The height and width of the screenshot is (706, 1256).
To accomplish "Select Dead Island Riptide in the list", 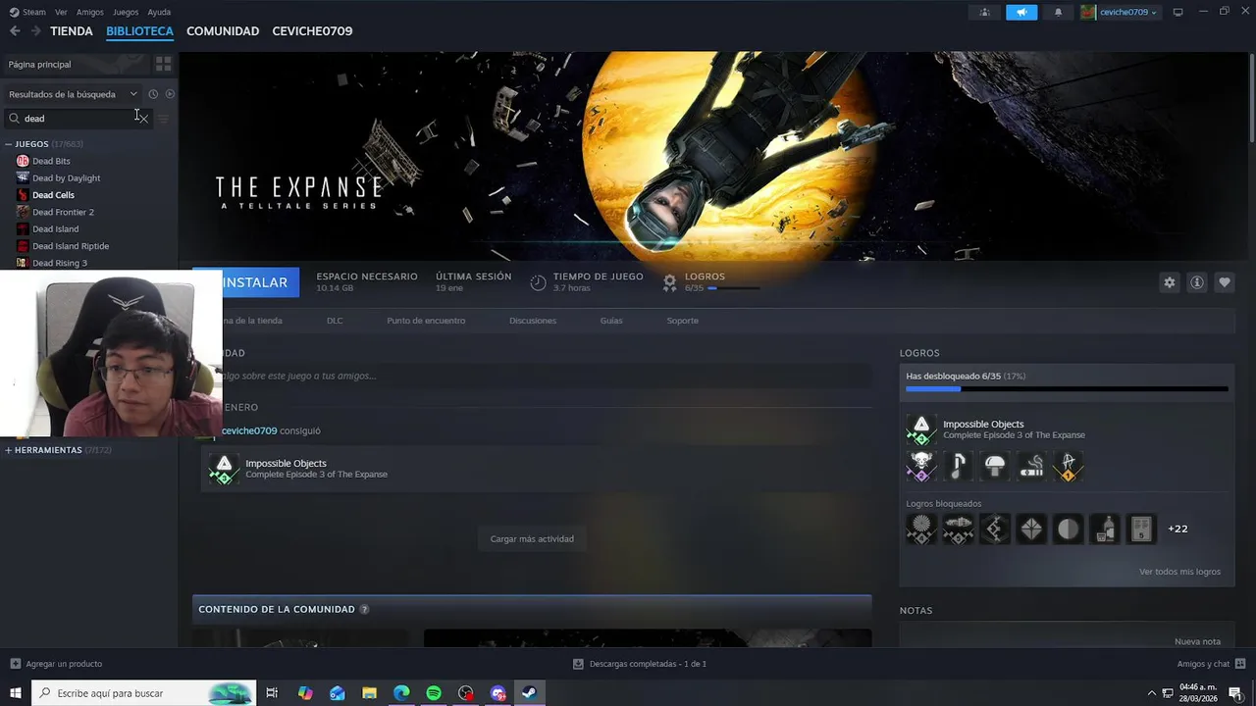I will (71, 246).
